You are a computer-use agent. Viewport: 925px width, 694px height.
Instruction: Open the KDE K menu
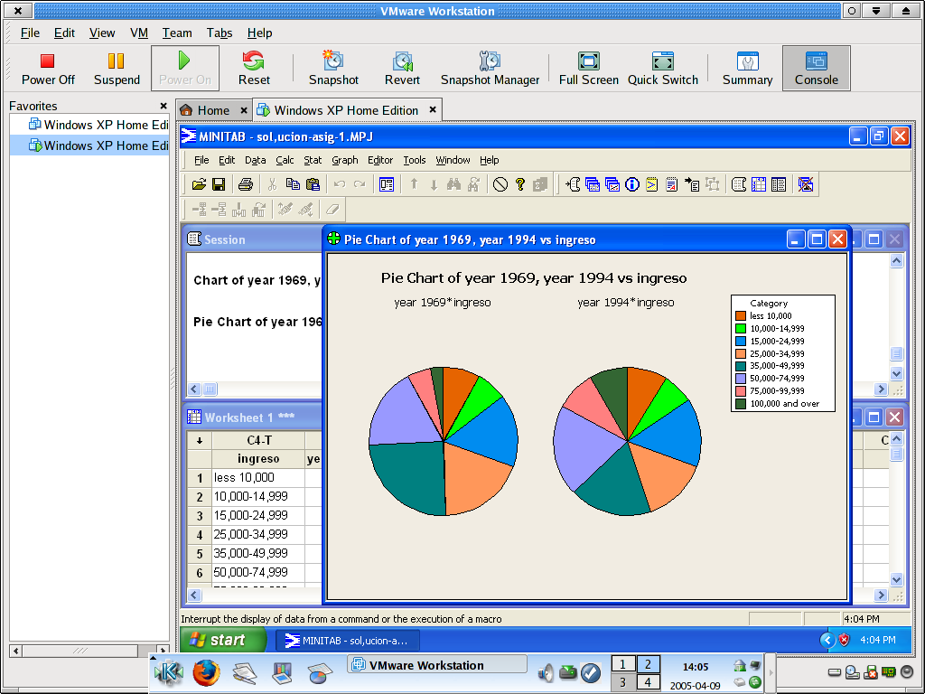pyautogui.click(x=167, y=672)
